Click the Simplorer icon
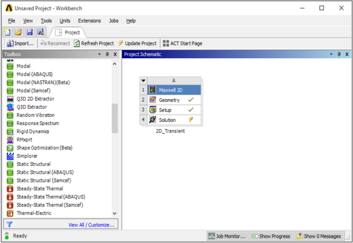The image size is (353, 243). [x=10, y=156]
